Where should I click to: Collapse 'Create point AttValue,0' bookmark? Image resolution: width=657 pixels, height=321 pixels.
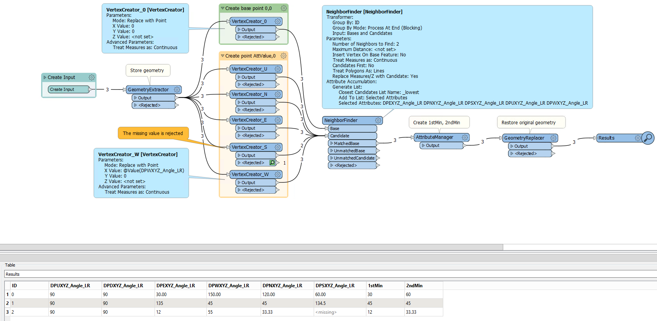pyautogui.click(x=222, y=56)
